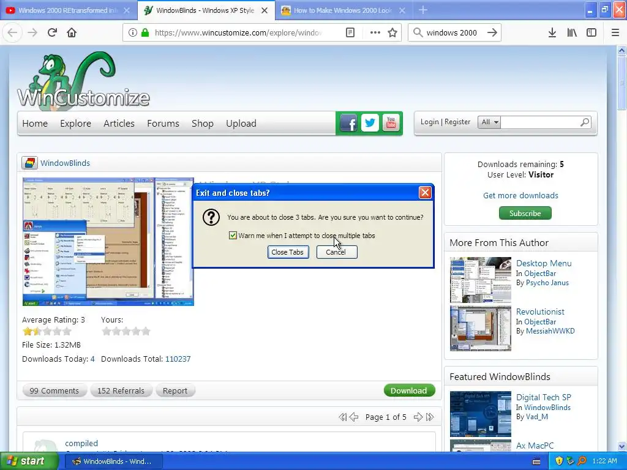Image resolution: width=627 pixels, height=470 pixels.
Task: Click the search arrow next to windows 2000
Action: pyautogui.click(x=492, y=32)
